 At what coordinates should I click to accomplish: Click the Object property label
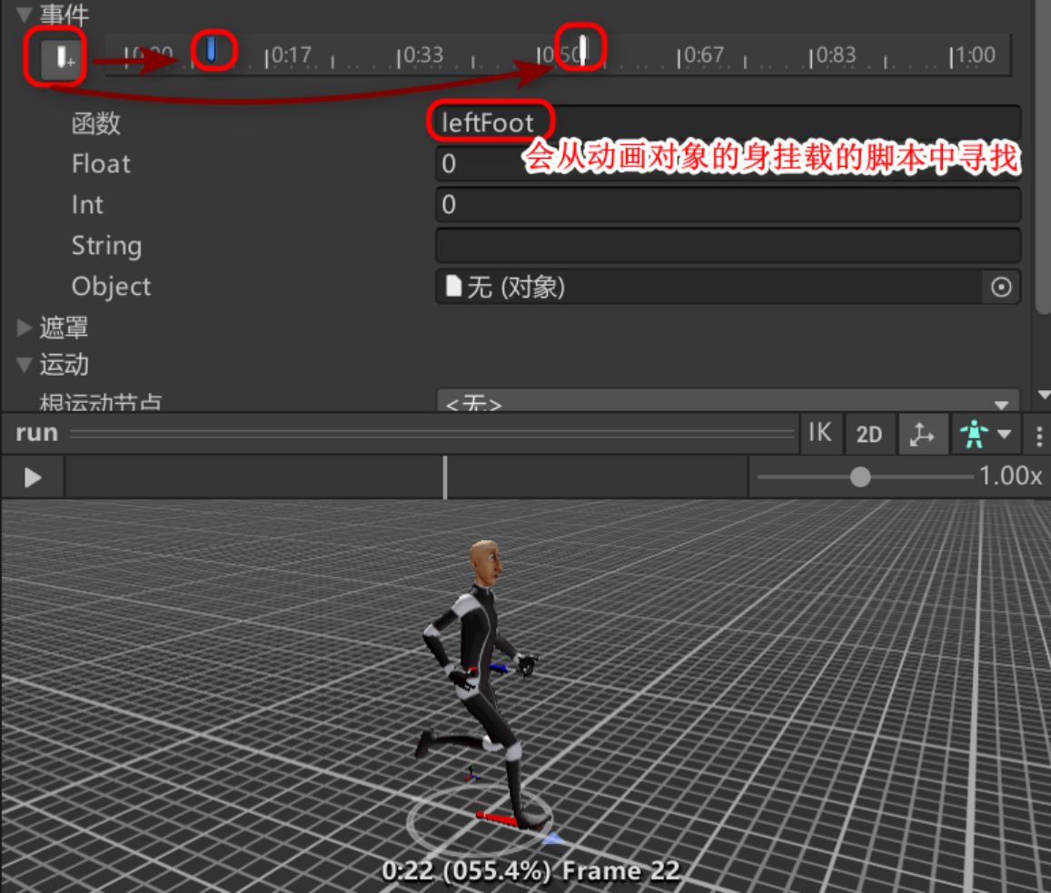pyautogui.click(x=111, y=287)
